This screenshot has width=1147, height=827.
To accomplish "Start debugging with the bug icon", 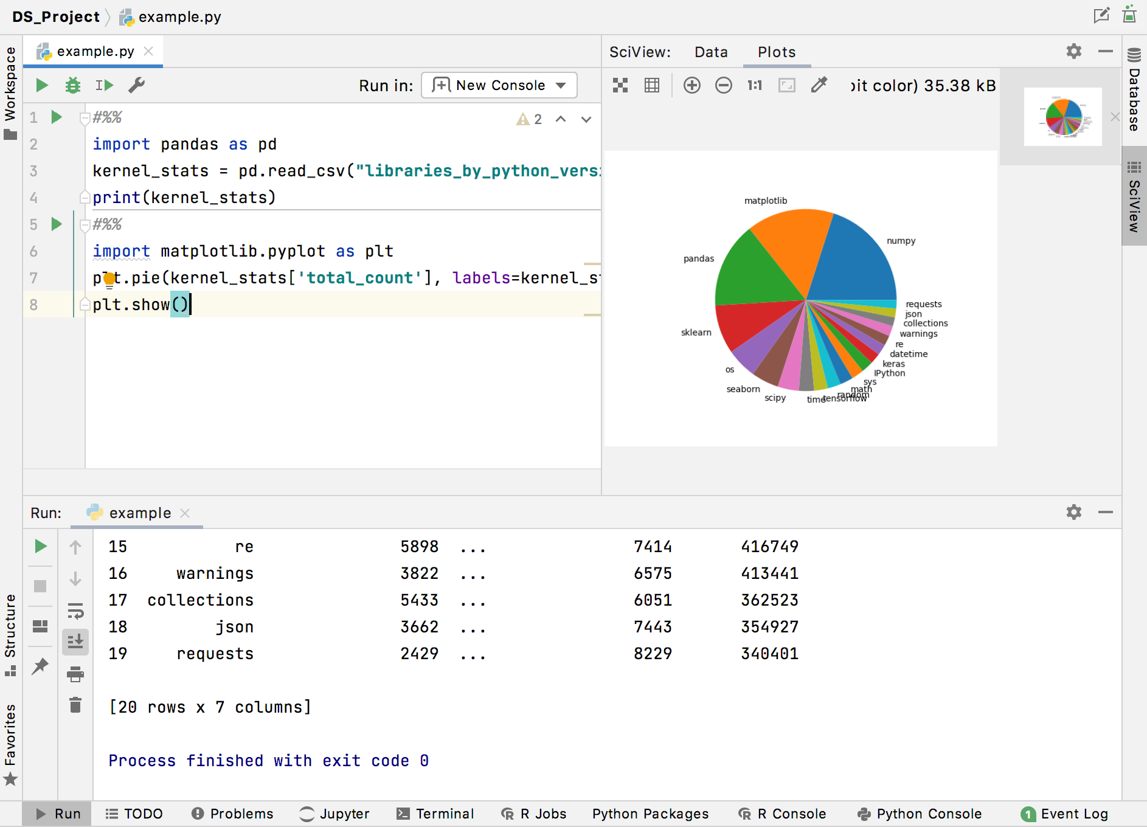I will tap(72, 85).
